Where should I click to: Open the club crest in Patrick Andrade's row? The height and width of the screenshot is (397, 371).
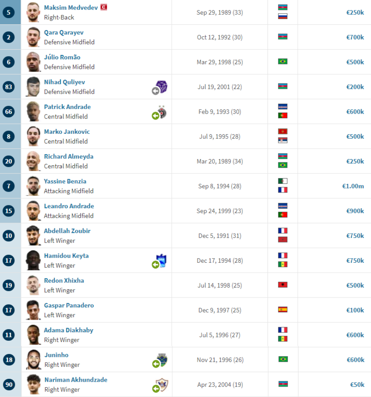tap(162, 112)
